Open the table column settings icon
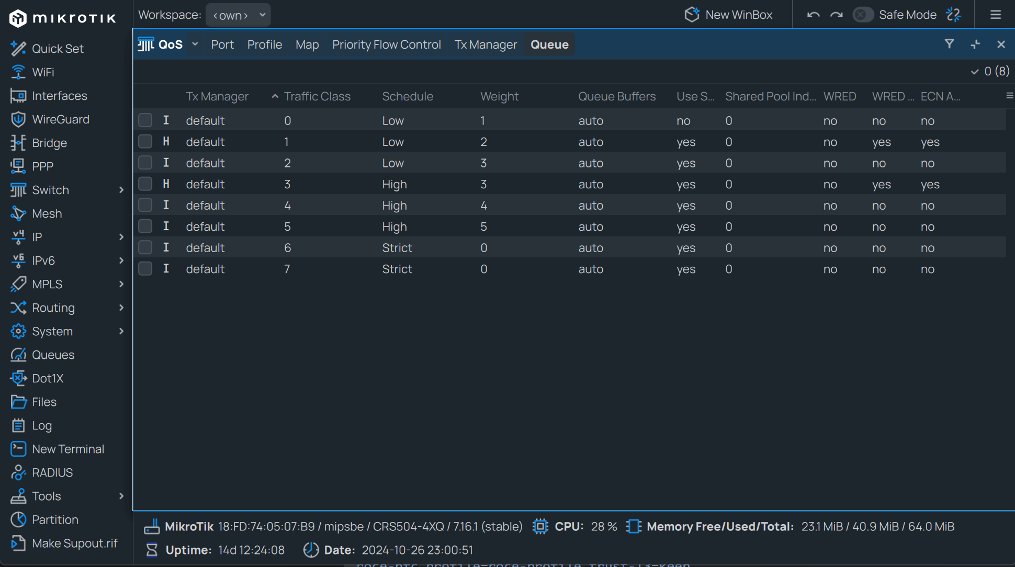 coord(1009,96)
